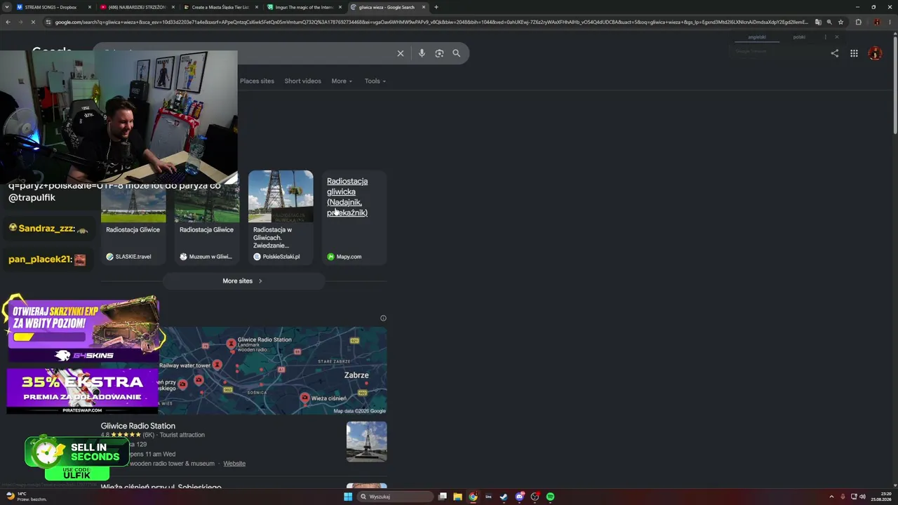The image size is (898, 505).
Task: Select the Short videos filter
Action: coord(302,81)
